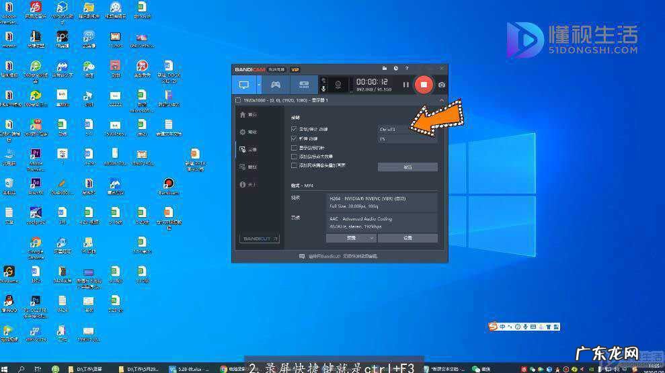The height and width of the screenshot is (373, 665).
Task: Open scheduled recording clock icon
Action: (x=395, y=69)
